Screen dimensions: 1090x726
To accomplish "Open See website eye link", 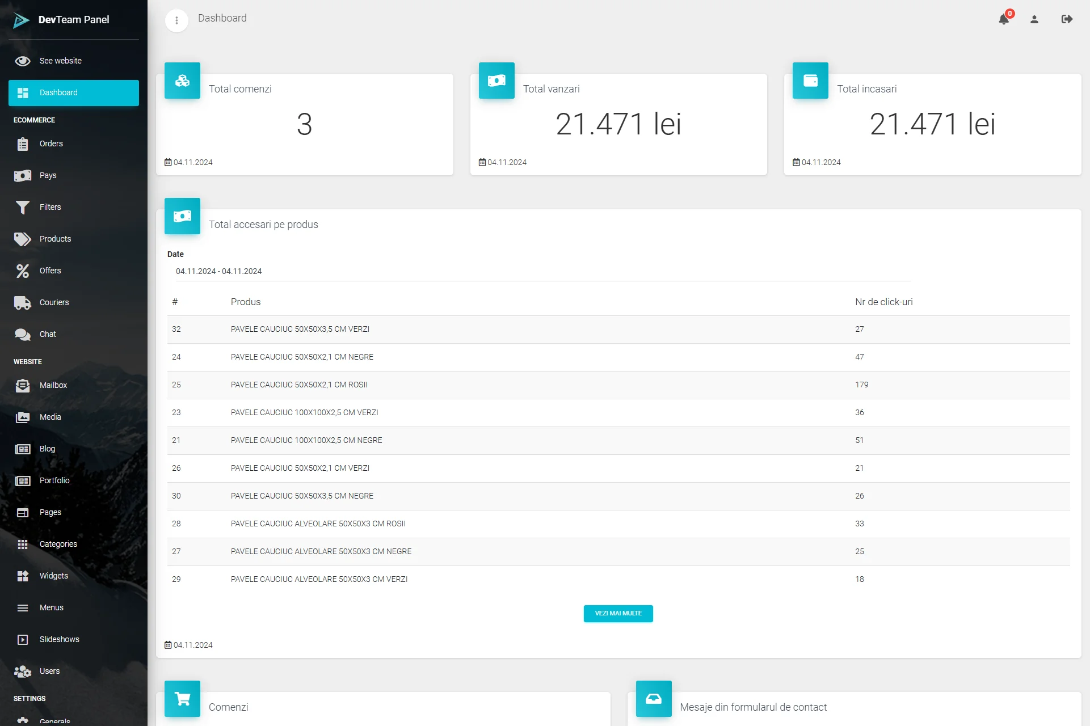I will [x=60, y=61].
